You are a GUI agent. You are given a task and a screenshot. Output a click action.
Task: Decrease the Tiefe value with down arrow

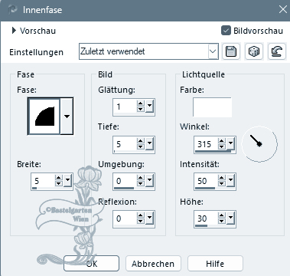click(141, 146)
